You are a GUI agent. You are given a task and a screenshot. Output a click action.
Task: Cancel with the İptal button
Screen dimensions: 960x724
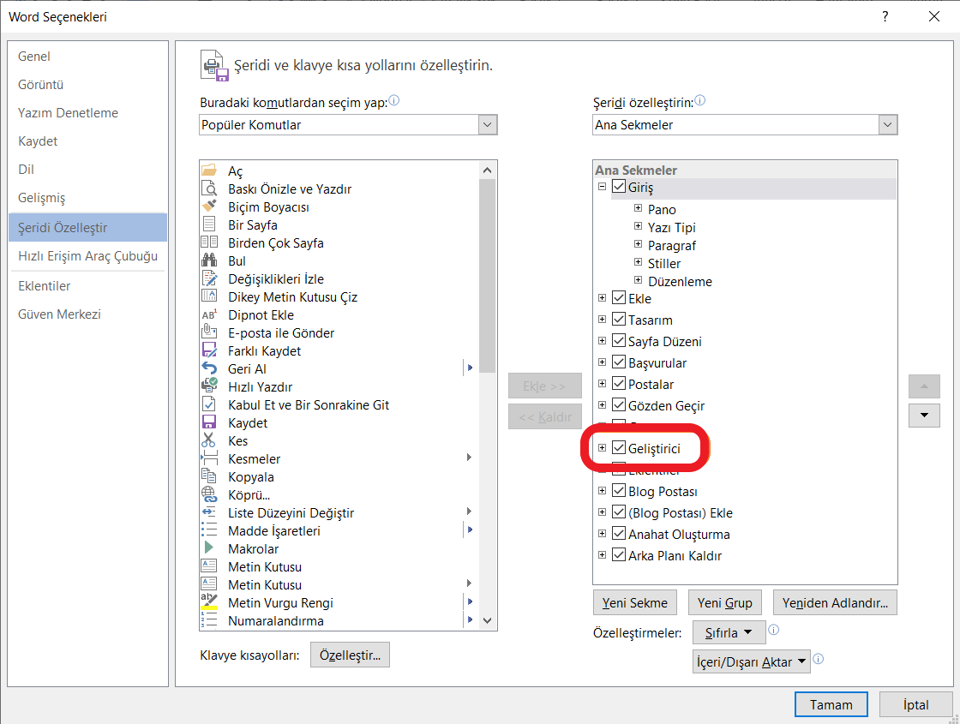(x=916, y=704)
